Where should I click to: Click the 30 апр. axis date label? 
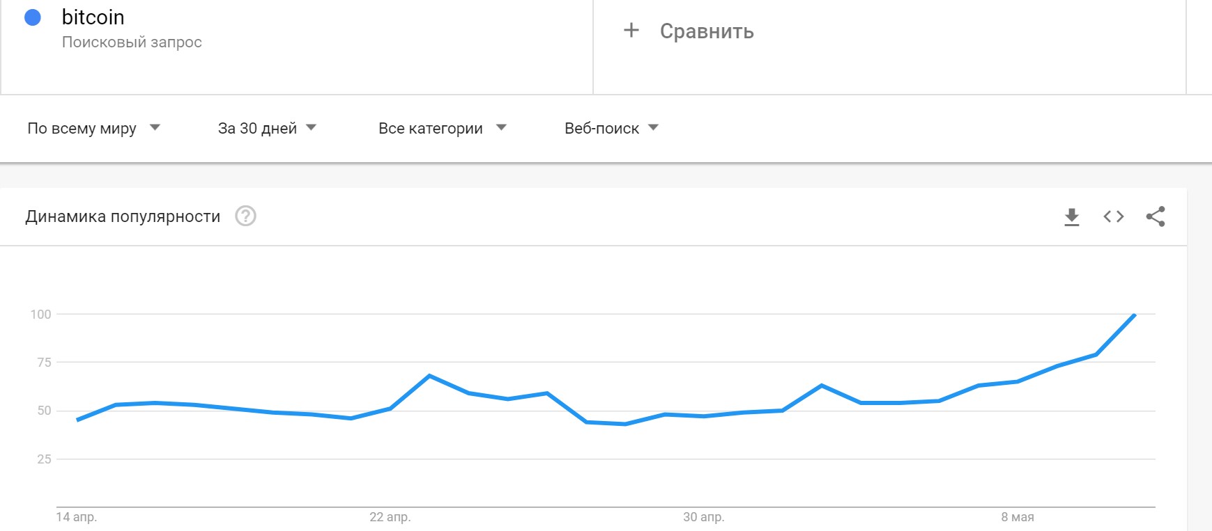[704, 517]
